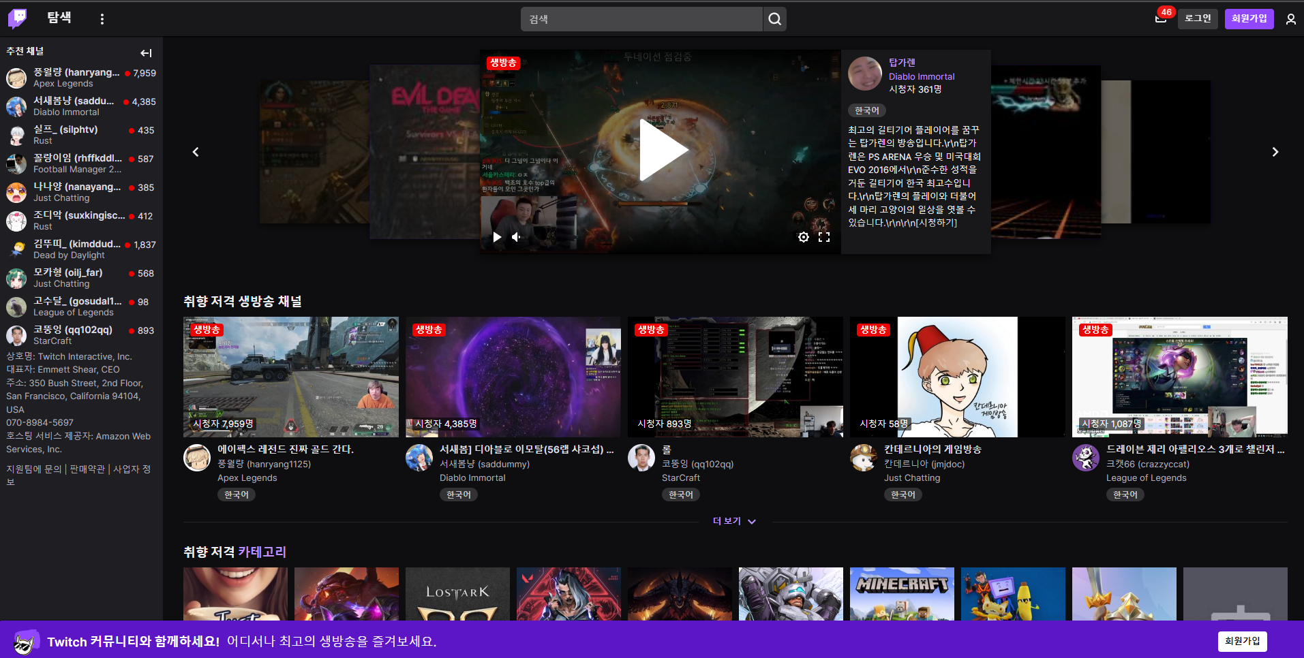Open the StarCraft stream thumbnail with 893 viewers
The image size is (1304, 658).
pyautogui.click(x=736, y=377)
